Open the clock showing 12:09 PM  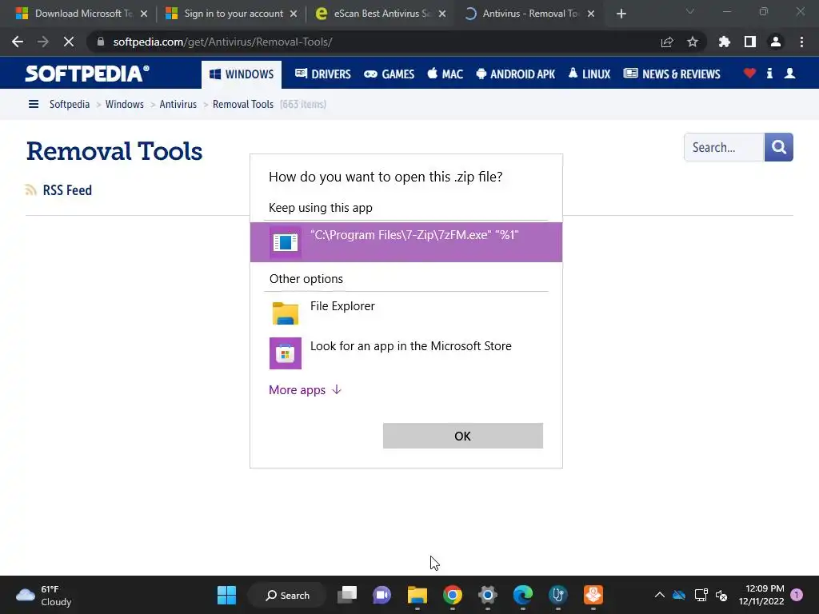coord(761,595)
